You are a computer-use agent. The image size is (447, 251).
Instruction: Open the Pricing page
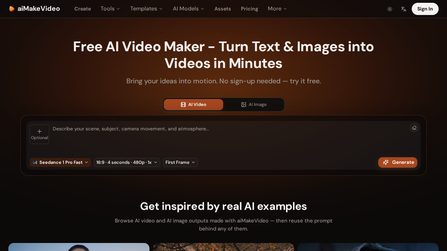point(250,9)
